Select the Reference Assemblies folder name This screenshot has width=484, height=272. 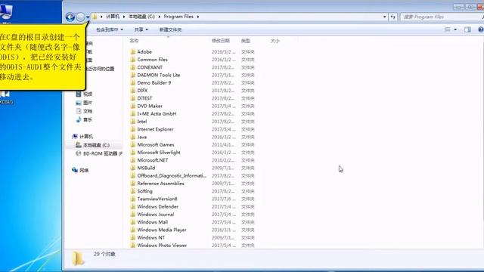coord(160,183)
